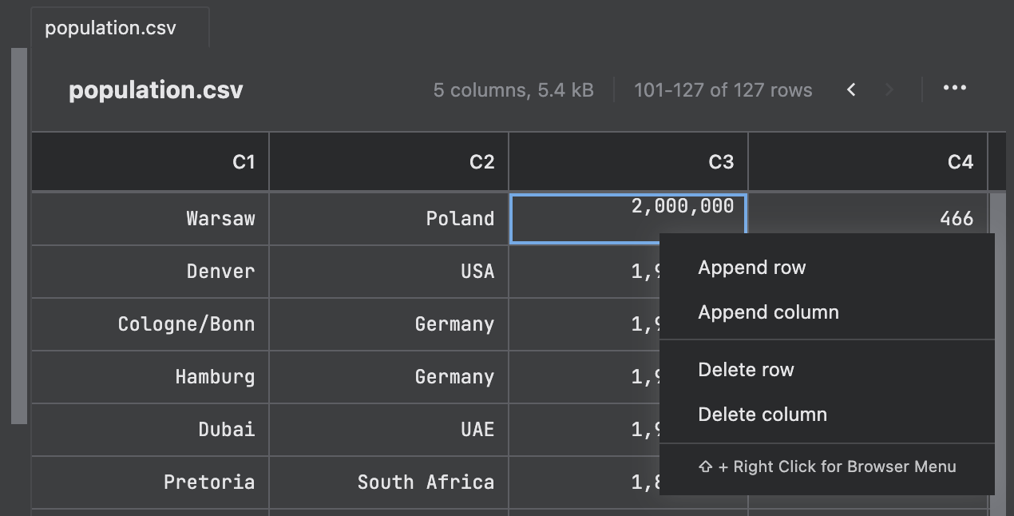The width and height of the screenshot is (1014, 516).
Task: Choose Append row from the context menu
Action: pyautogui.click(x=751, y=267)
